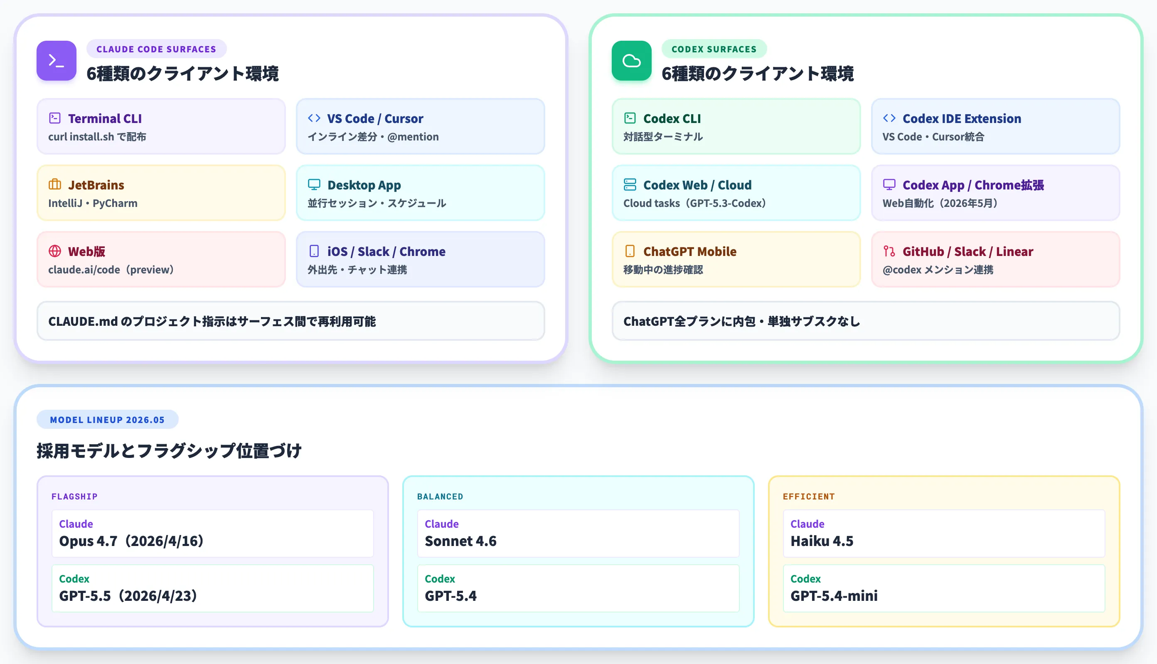1157x664 pixels.
Task: Click the text '移動中の進捗確認'
Action: (x=663, y=270)
